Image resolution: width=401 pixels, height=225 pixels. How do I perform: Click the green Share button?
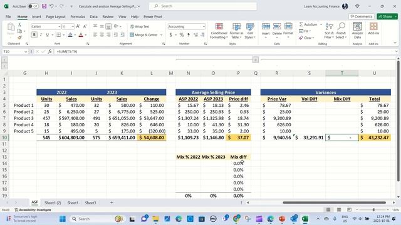(387, 16)
